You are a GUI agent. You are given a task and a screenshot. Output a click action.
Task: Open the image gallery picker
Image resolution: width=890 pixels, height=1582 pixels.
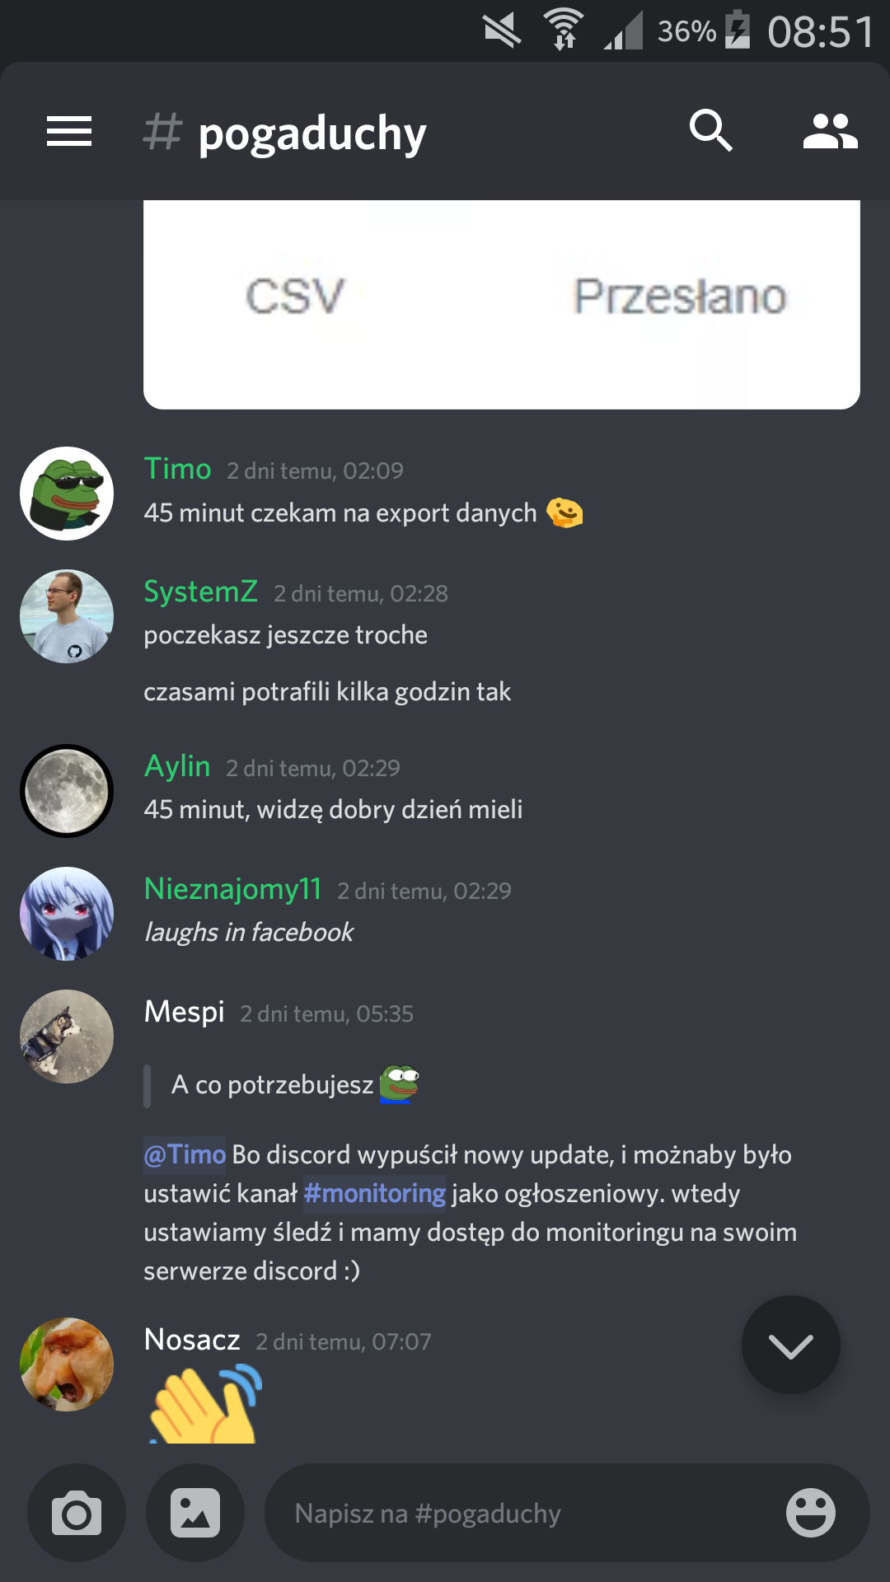[195, 1513]
